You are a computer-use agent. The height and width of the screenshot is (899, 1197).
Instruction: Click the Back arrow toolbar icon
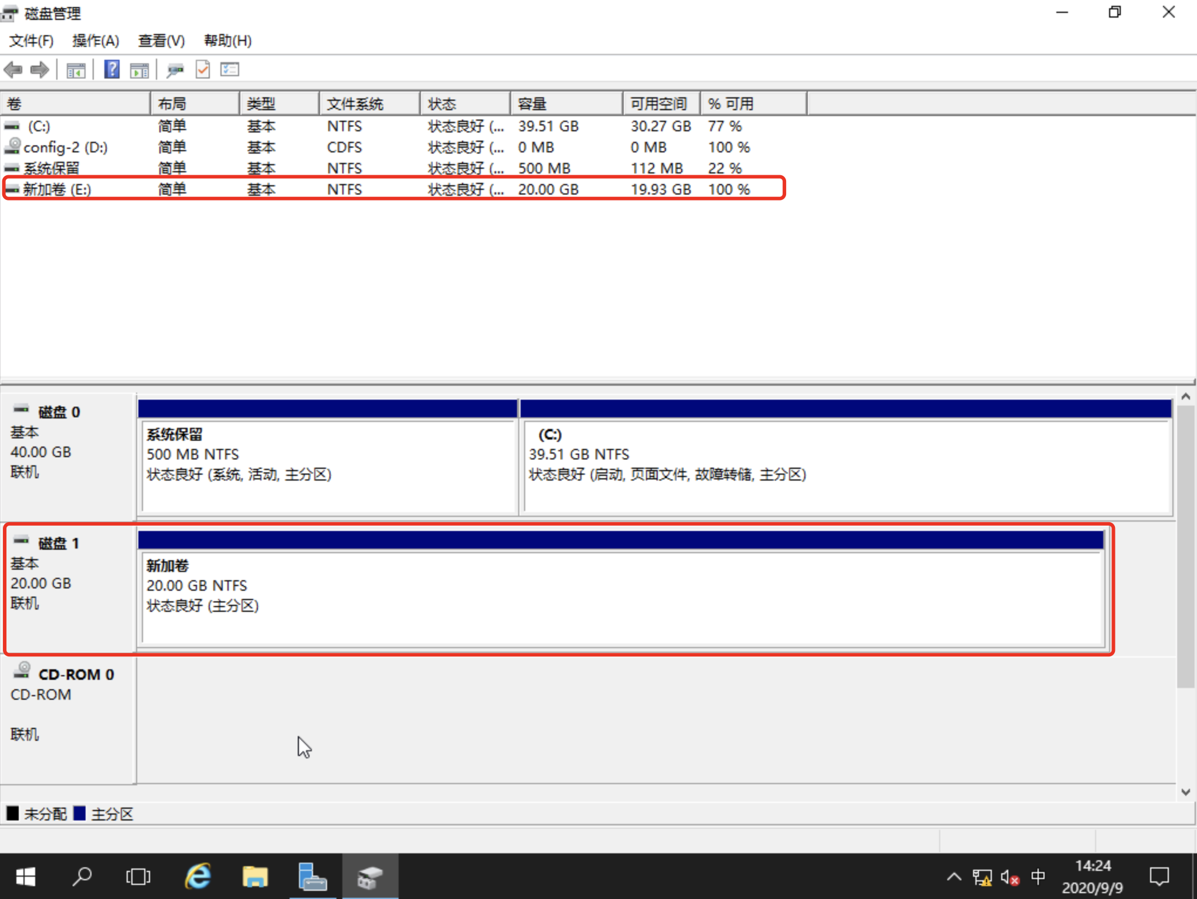13,70
